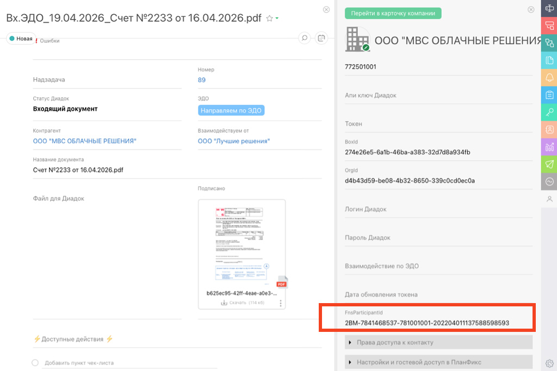Open the red projects hierarchy sidebar icon
Image resolution: width=557 pixels, height=371 pixels.
click(549, 26)
